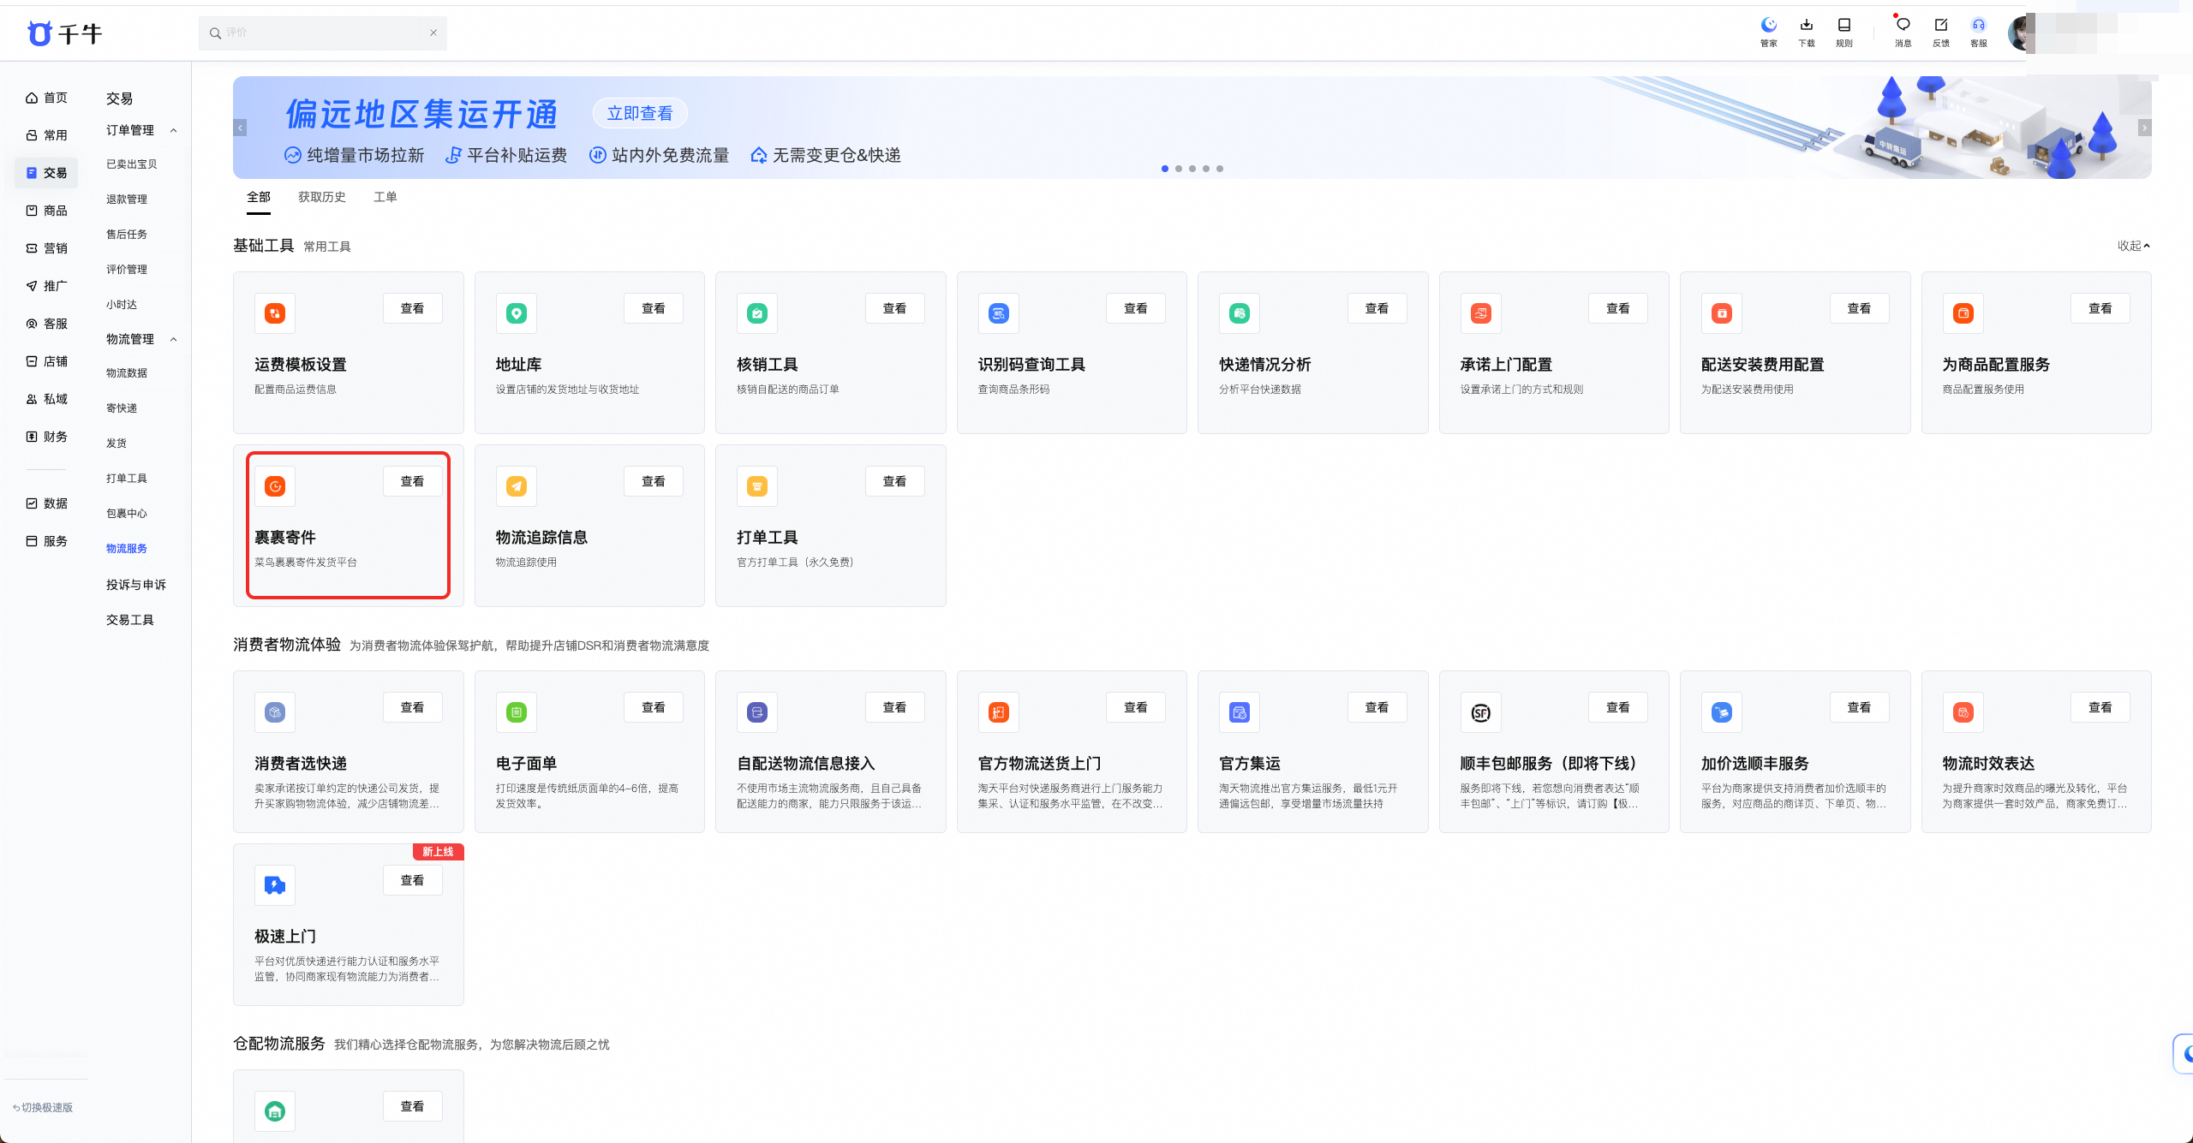Click 查看 on the 裹裹寄件 card
This screenshot has height=1143, width=2193.
[x=412, y=481]
